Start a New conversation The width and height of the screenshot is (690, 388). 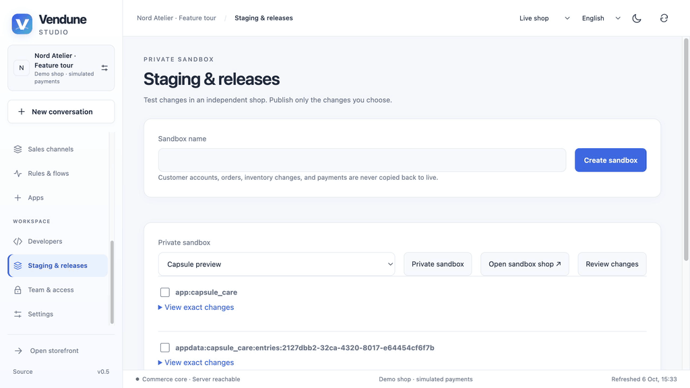click(x=61, y=112)
